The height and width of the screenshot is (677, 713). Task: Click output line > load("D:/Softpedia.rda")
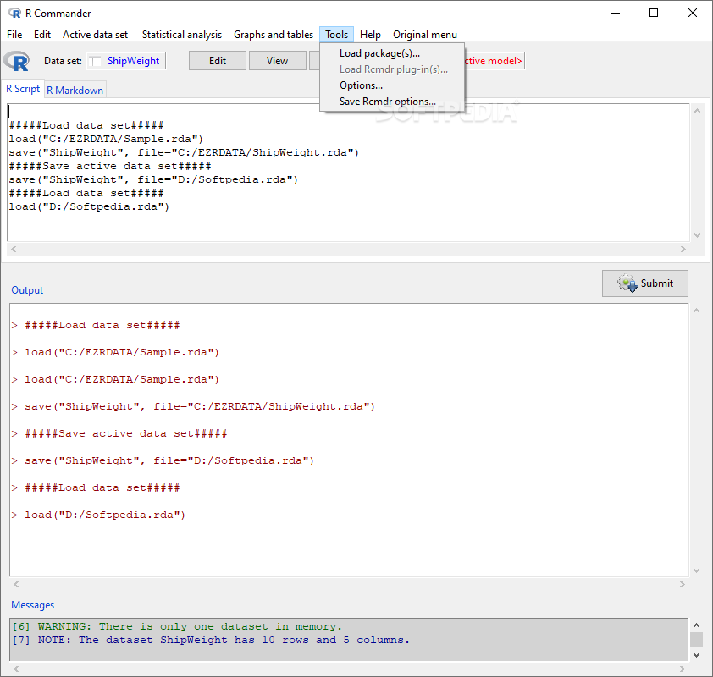[98, 515]
